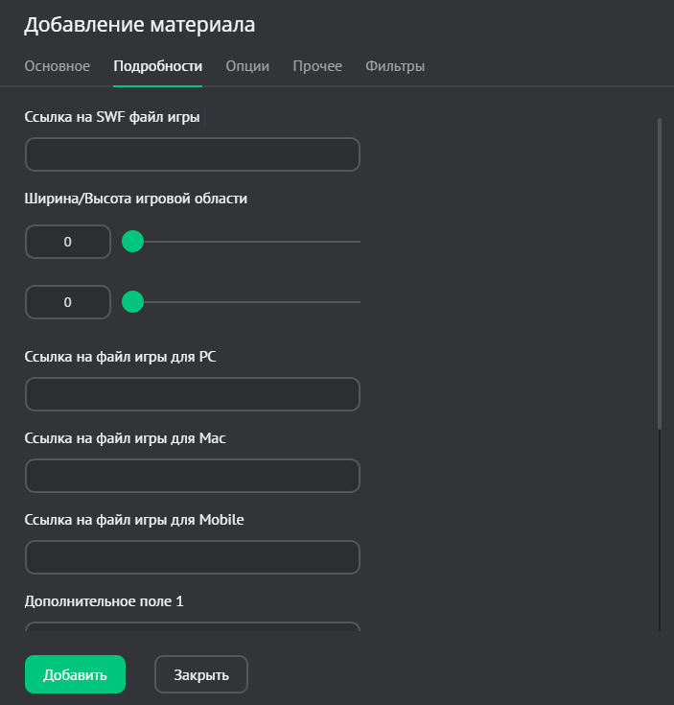Click the vertical scrollbar on the right
This screenshot has width=674, height=705.
coord(660,273)
